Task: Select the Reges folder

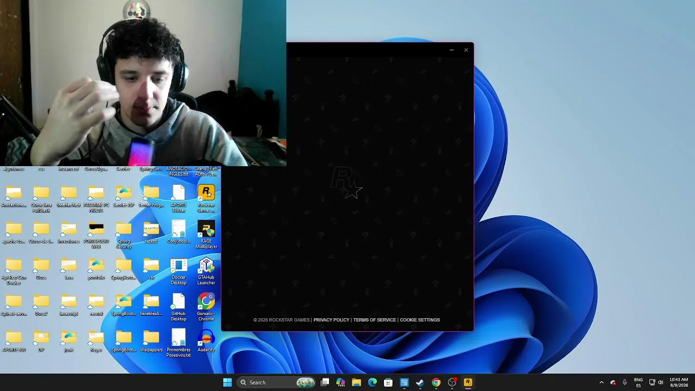Action: (x=96, y=341)
